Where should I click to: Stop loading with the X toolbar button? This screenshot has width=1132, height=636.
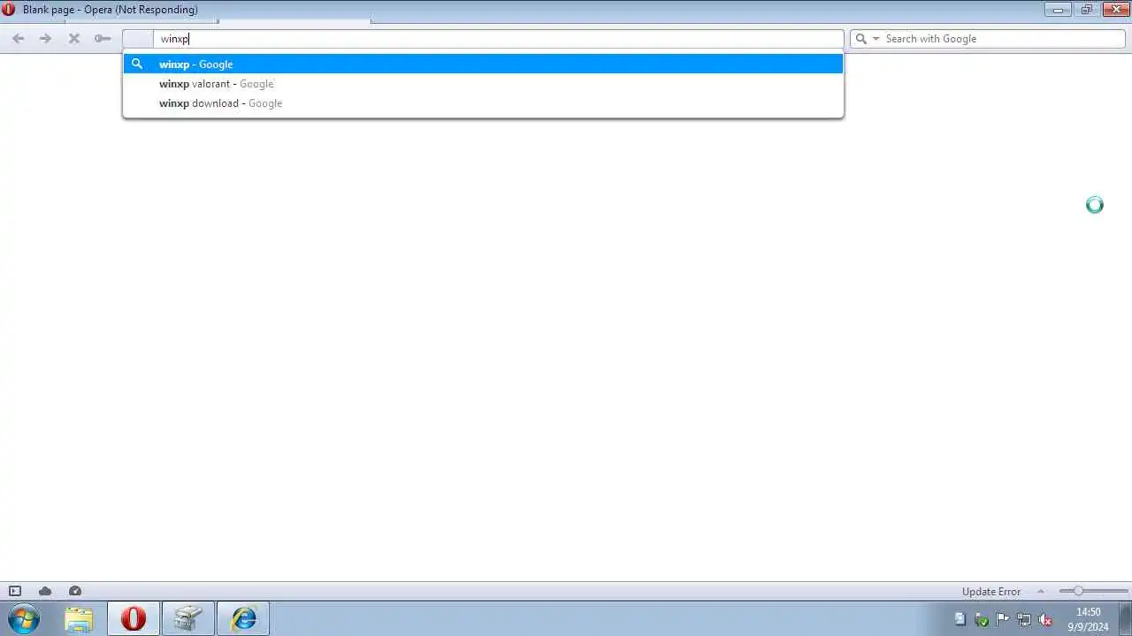(x=74, y=39)
